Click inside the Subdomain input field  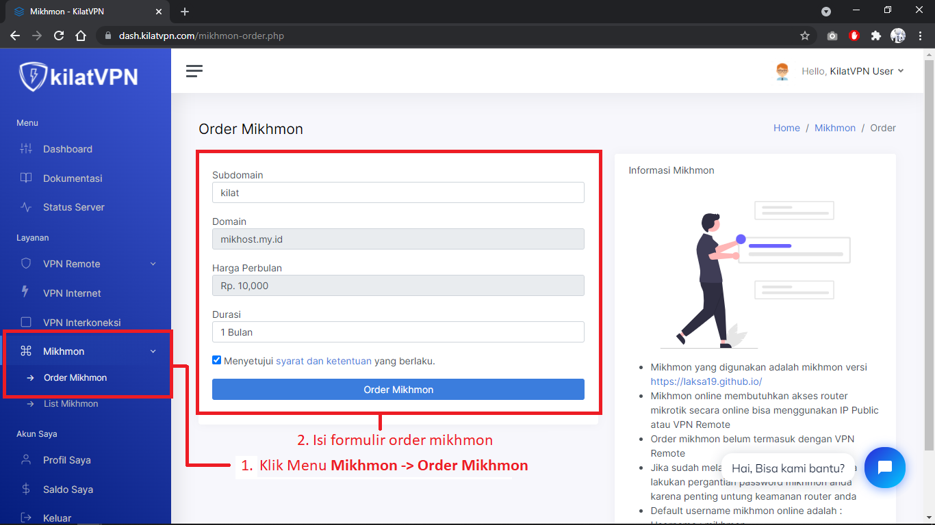(398, 192)
